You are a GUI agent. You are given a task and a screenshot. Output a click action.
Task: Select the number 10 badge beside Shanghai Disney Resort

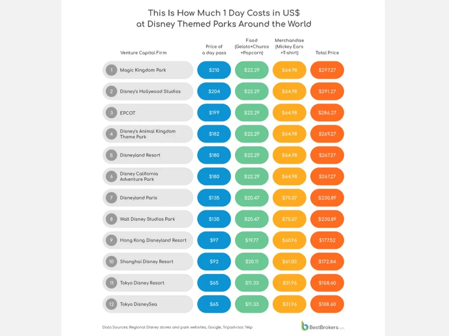(x=111, y=261)
